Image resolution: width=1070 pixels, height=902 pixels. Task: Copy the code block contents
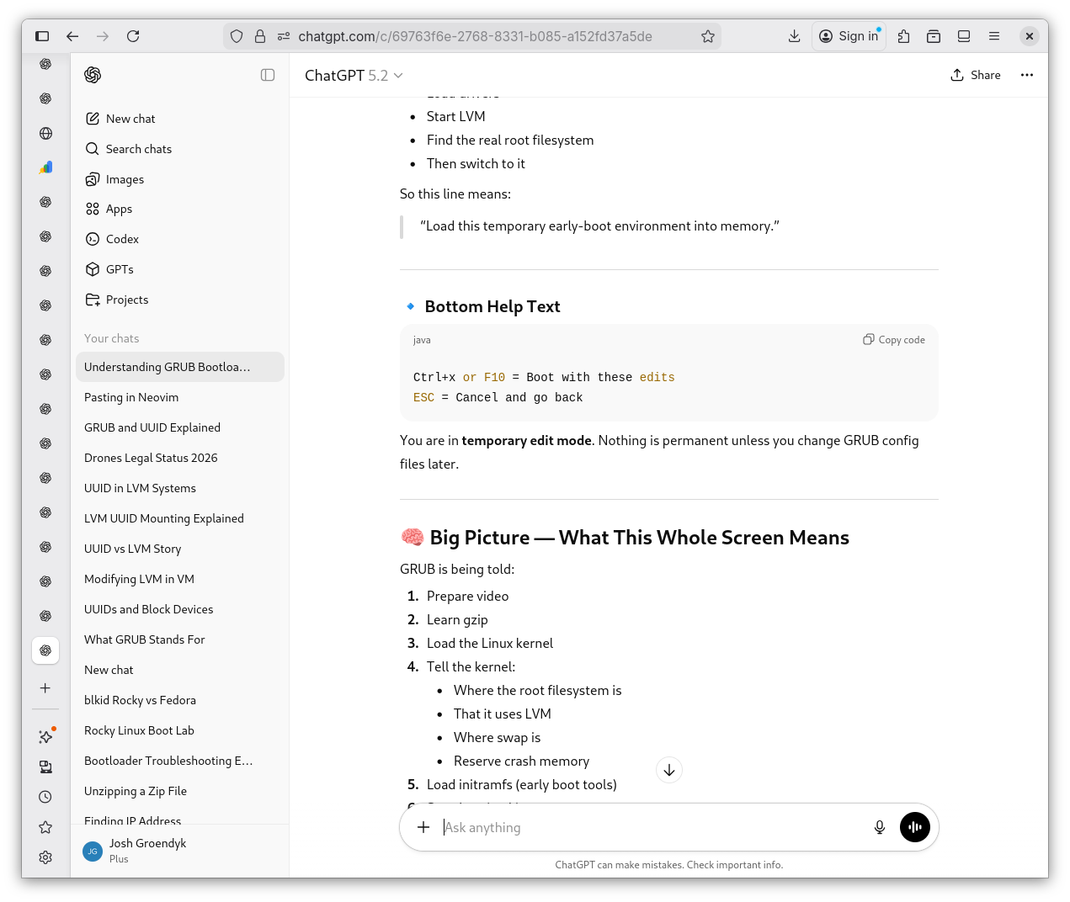pyautogui.click(x=893, y=340)
